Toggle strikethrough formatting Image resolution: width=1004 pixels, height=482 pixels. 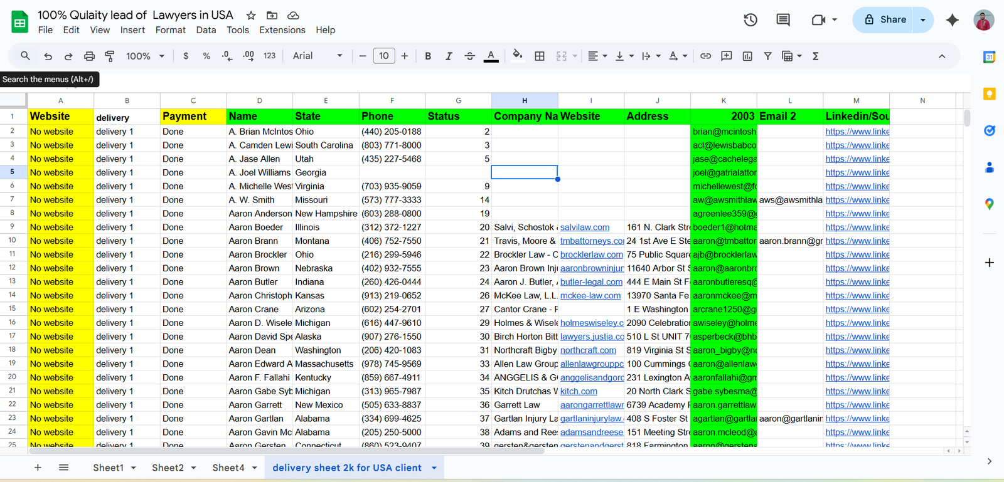tap(469, 56)
